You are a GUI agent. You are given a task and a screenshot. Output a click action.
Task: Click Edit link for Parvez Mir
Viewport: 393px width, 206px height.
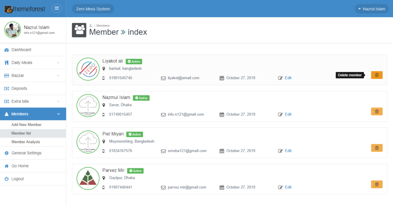288,187
